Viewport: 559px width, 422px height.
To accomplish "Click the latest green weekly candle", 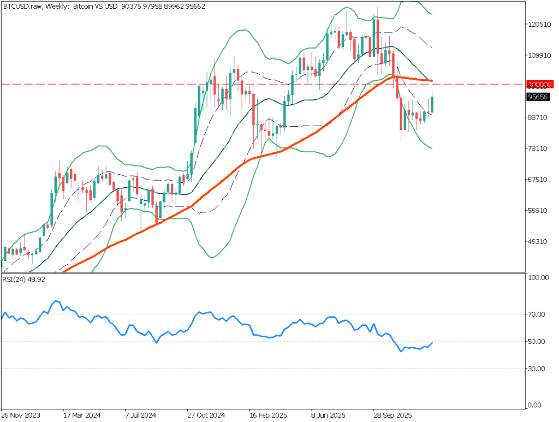I will (432, 104).
